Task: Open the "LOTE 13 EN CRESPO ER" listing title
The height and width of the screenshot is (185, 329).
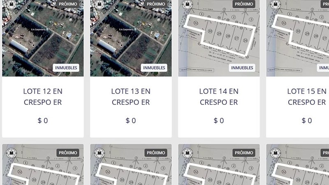Action: 131,97
